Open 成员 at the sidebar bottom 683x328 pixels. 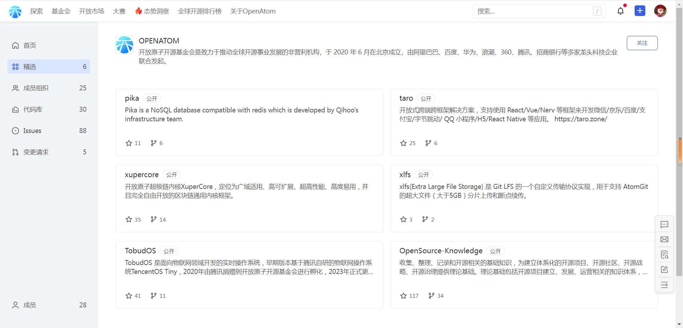click(x=49, y=305)
